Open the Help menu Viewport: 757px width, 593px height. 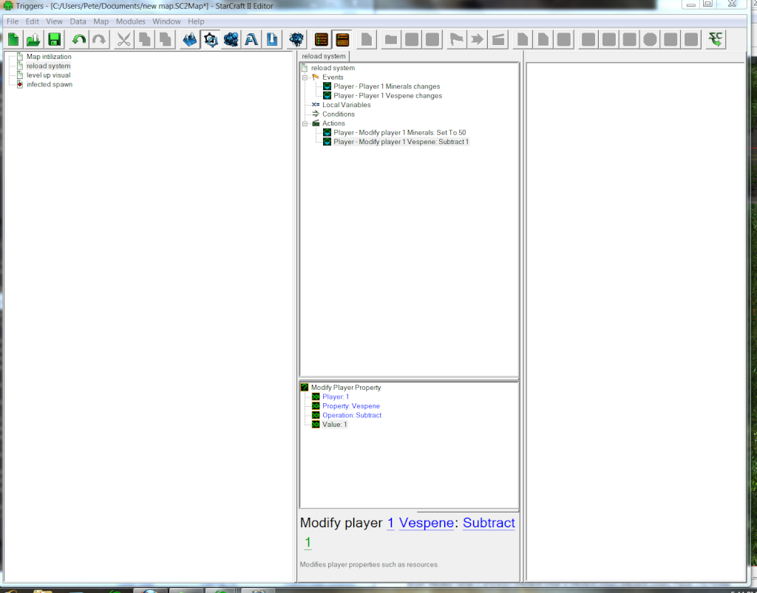pos(196,21)
